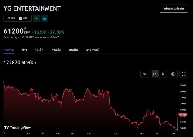Switch to the area chart view
The width and height of the screenshot is (193, 137).
(155, 74)
